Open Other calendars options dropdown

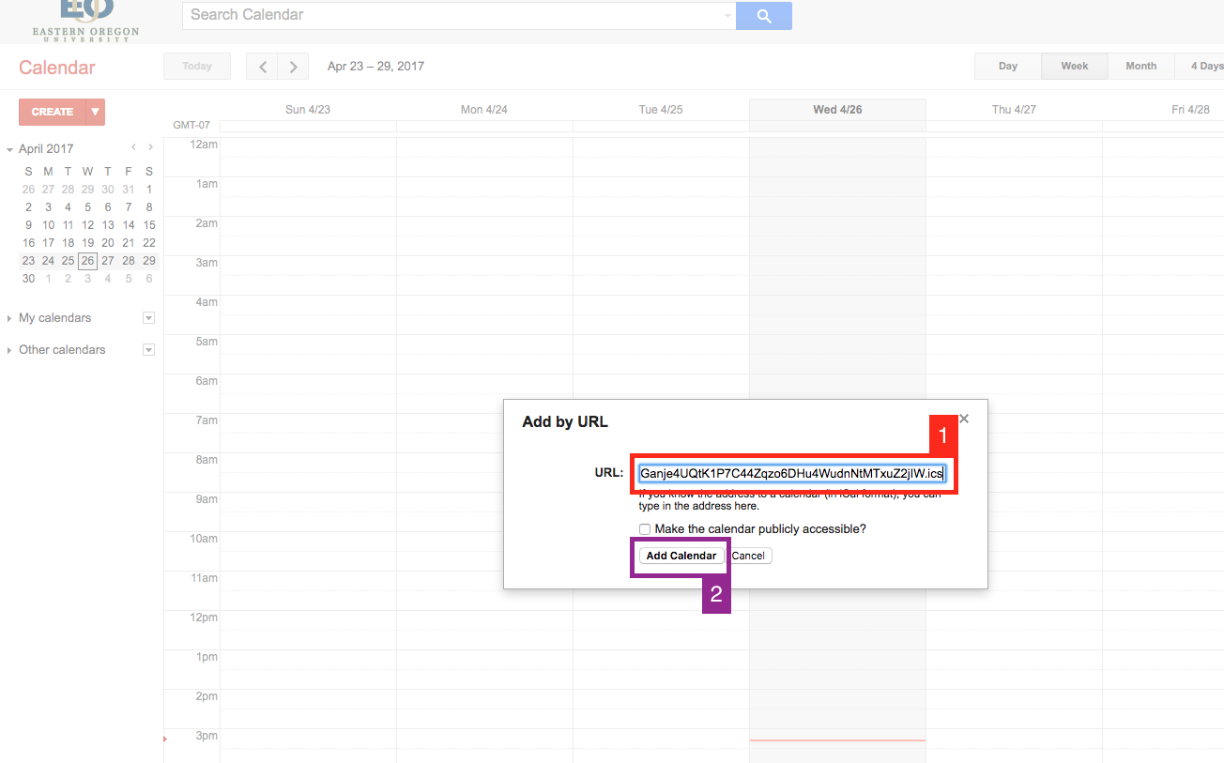[x=148, y=350]
